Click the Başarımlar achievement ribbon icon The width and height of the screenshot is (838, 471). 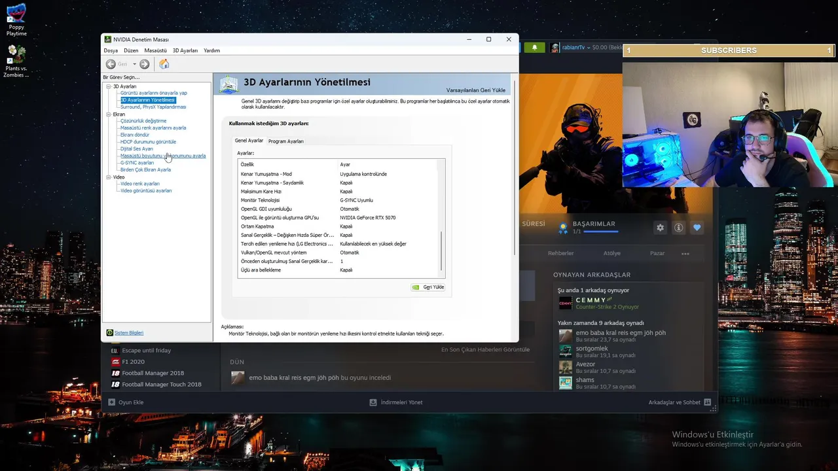coord(562,228)
